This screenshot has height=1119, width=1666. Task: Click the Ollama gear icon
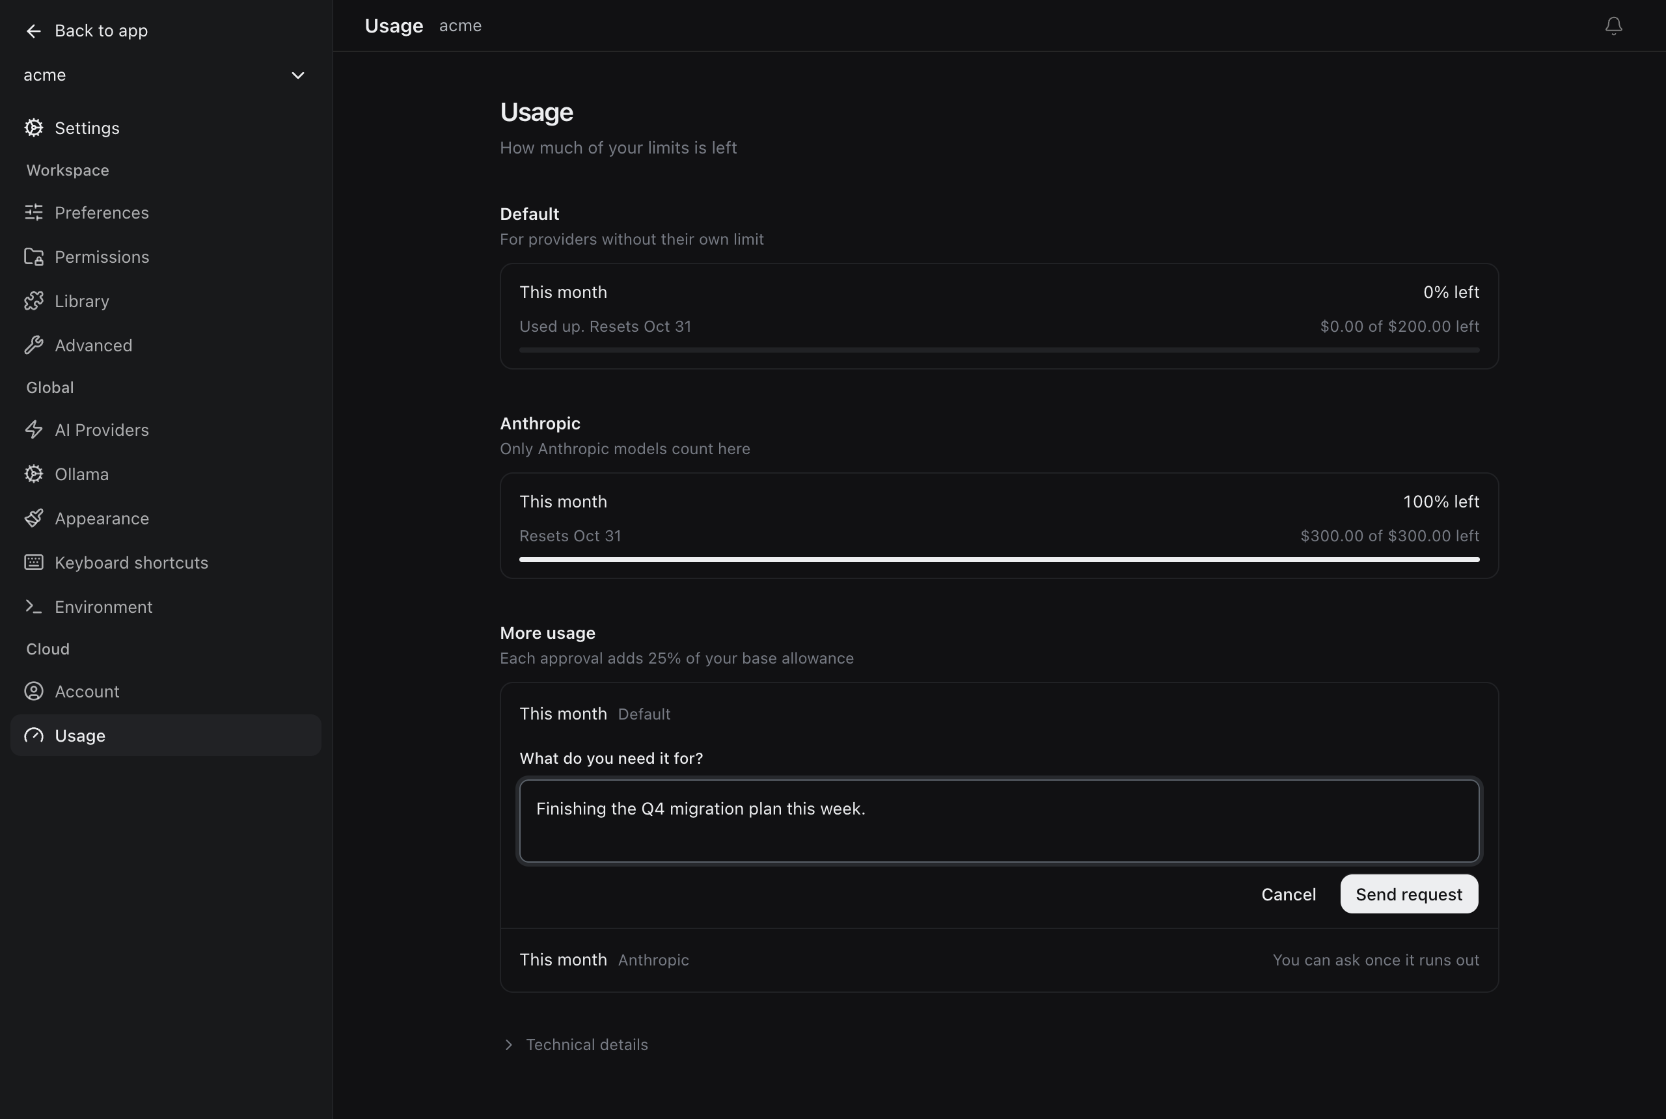[34, 474]
